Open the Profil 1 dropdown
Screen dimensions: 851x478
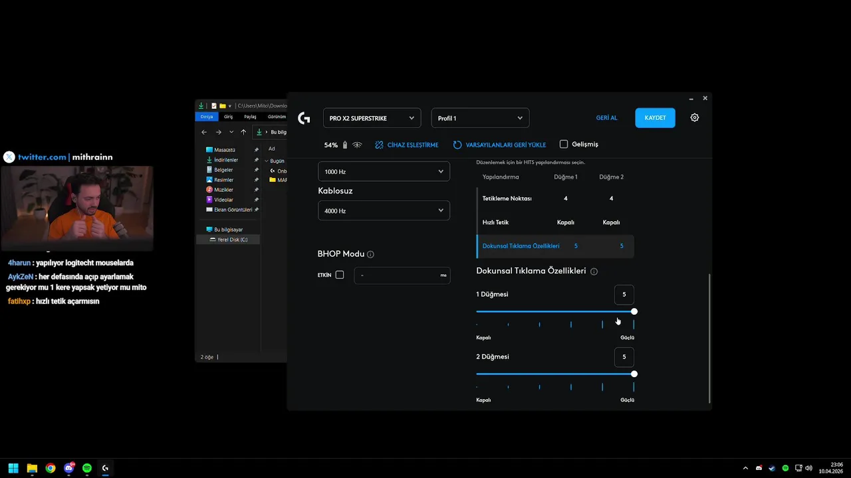[x=480, y=118]
